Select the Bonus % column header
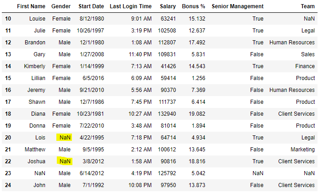This screenshot has width=329, height=193. click(194, 6)
